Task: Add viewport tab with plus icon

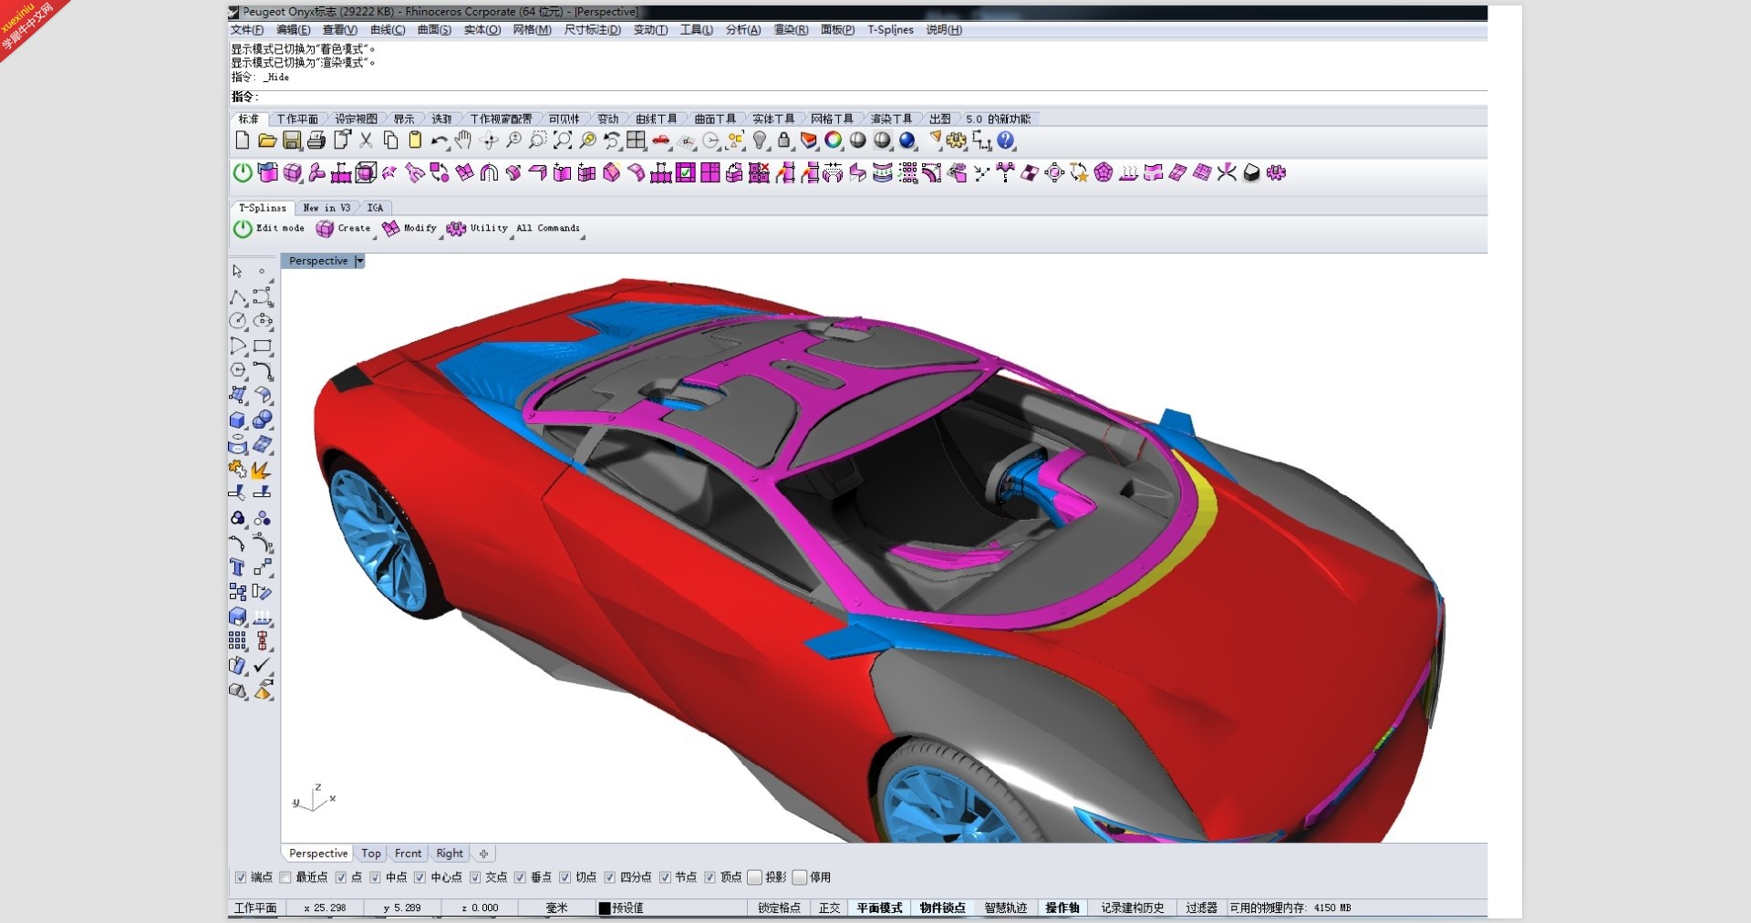Action: click(483, 854)
